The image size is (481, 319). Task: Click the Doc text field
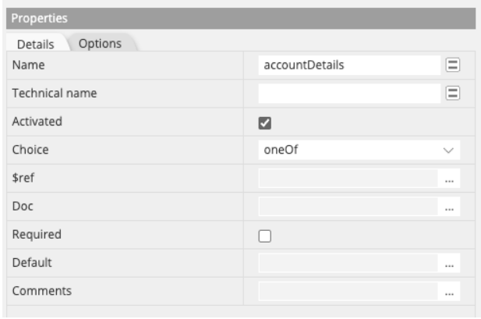tap(347, 207)
